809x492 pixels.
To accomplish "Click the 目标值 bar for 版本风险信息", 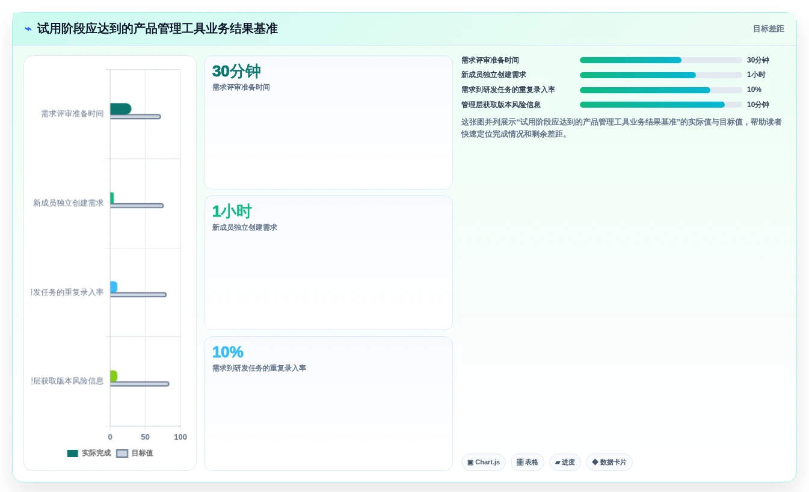I will (140, 384).
